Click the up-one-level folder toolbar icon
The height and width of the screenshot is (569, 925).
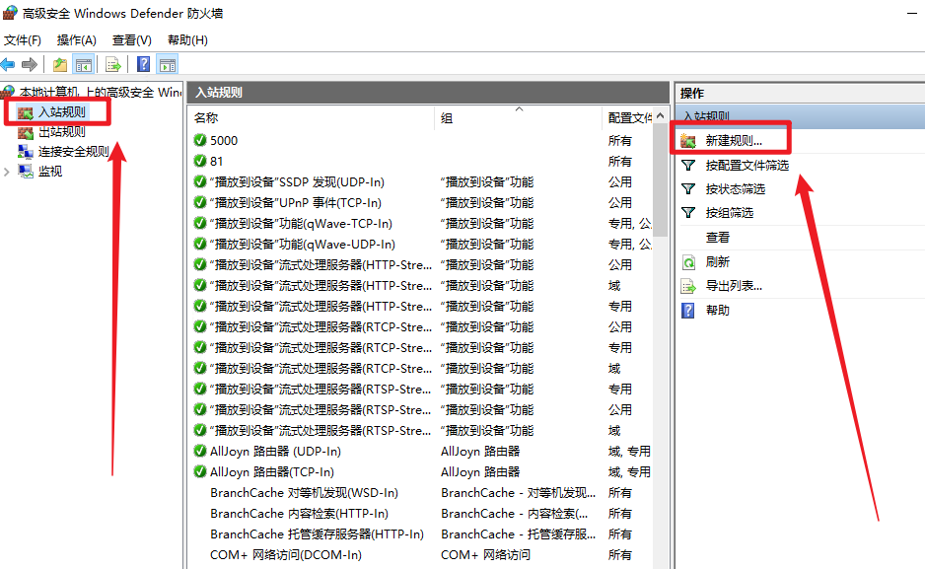tap(60, 65)
